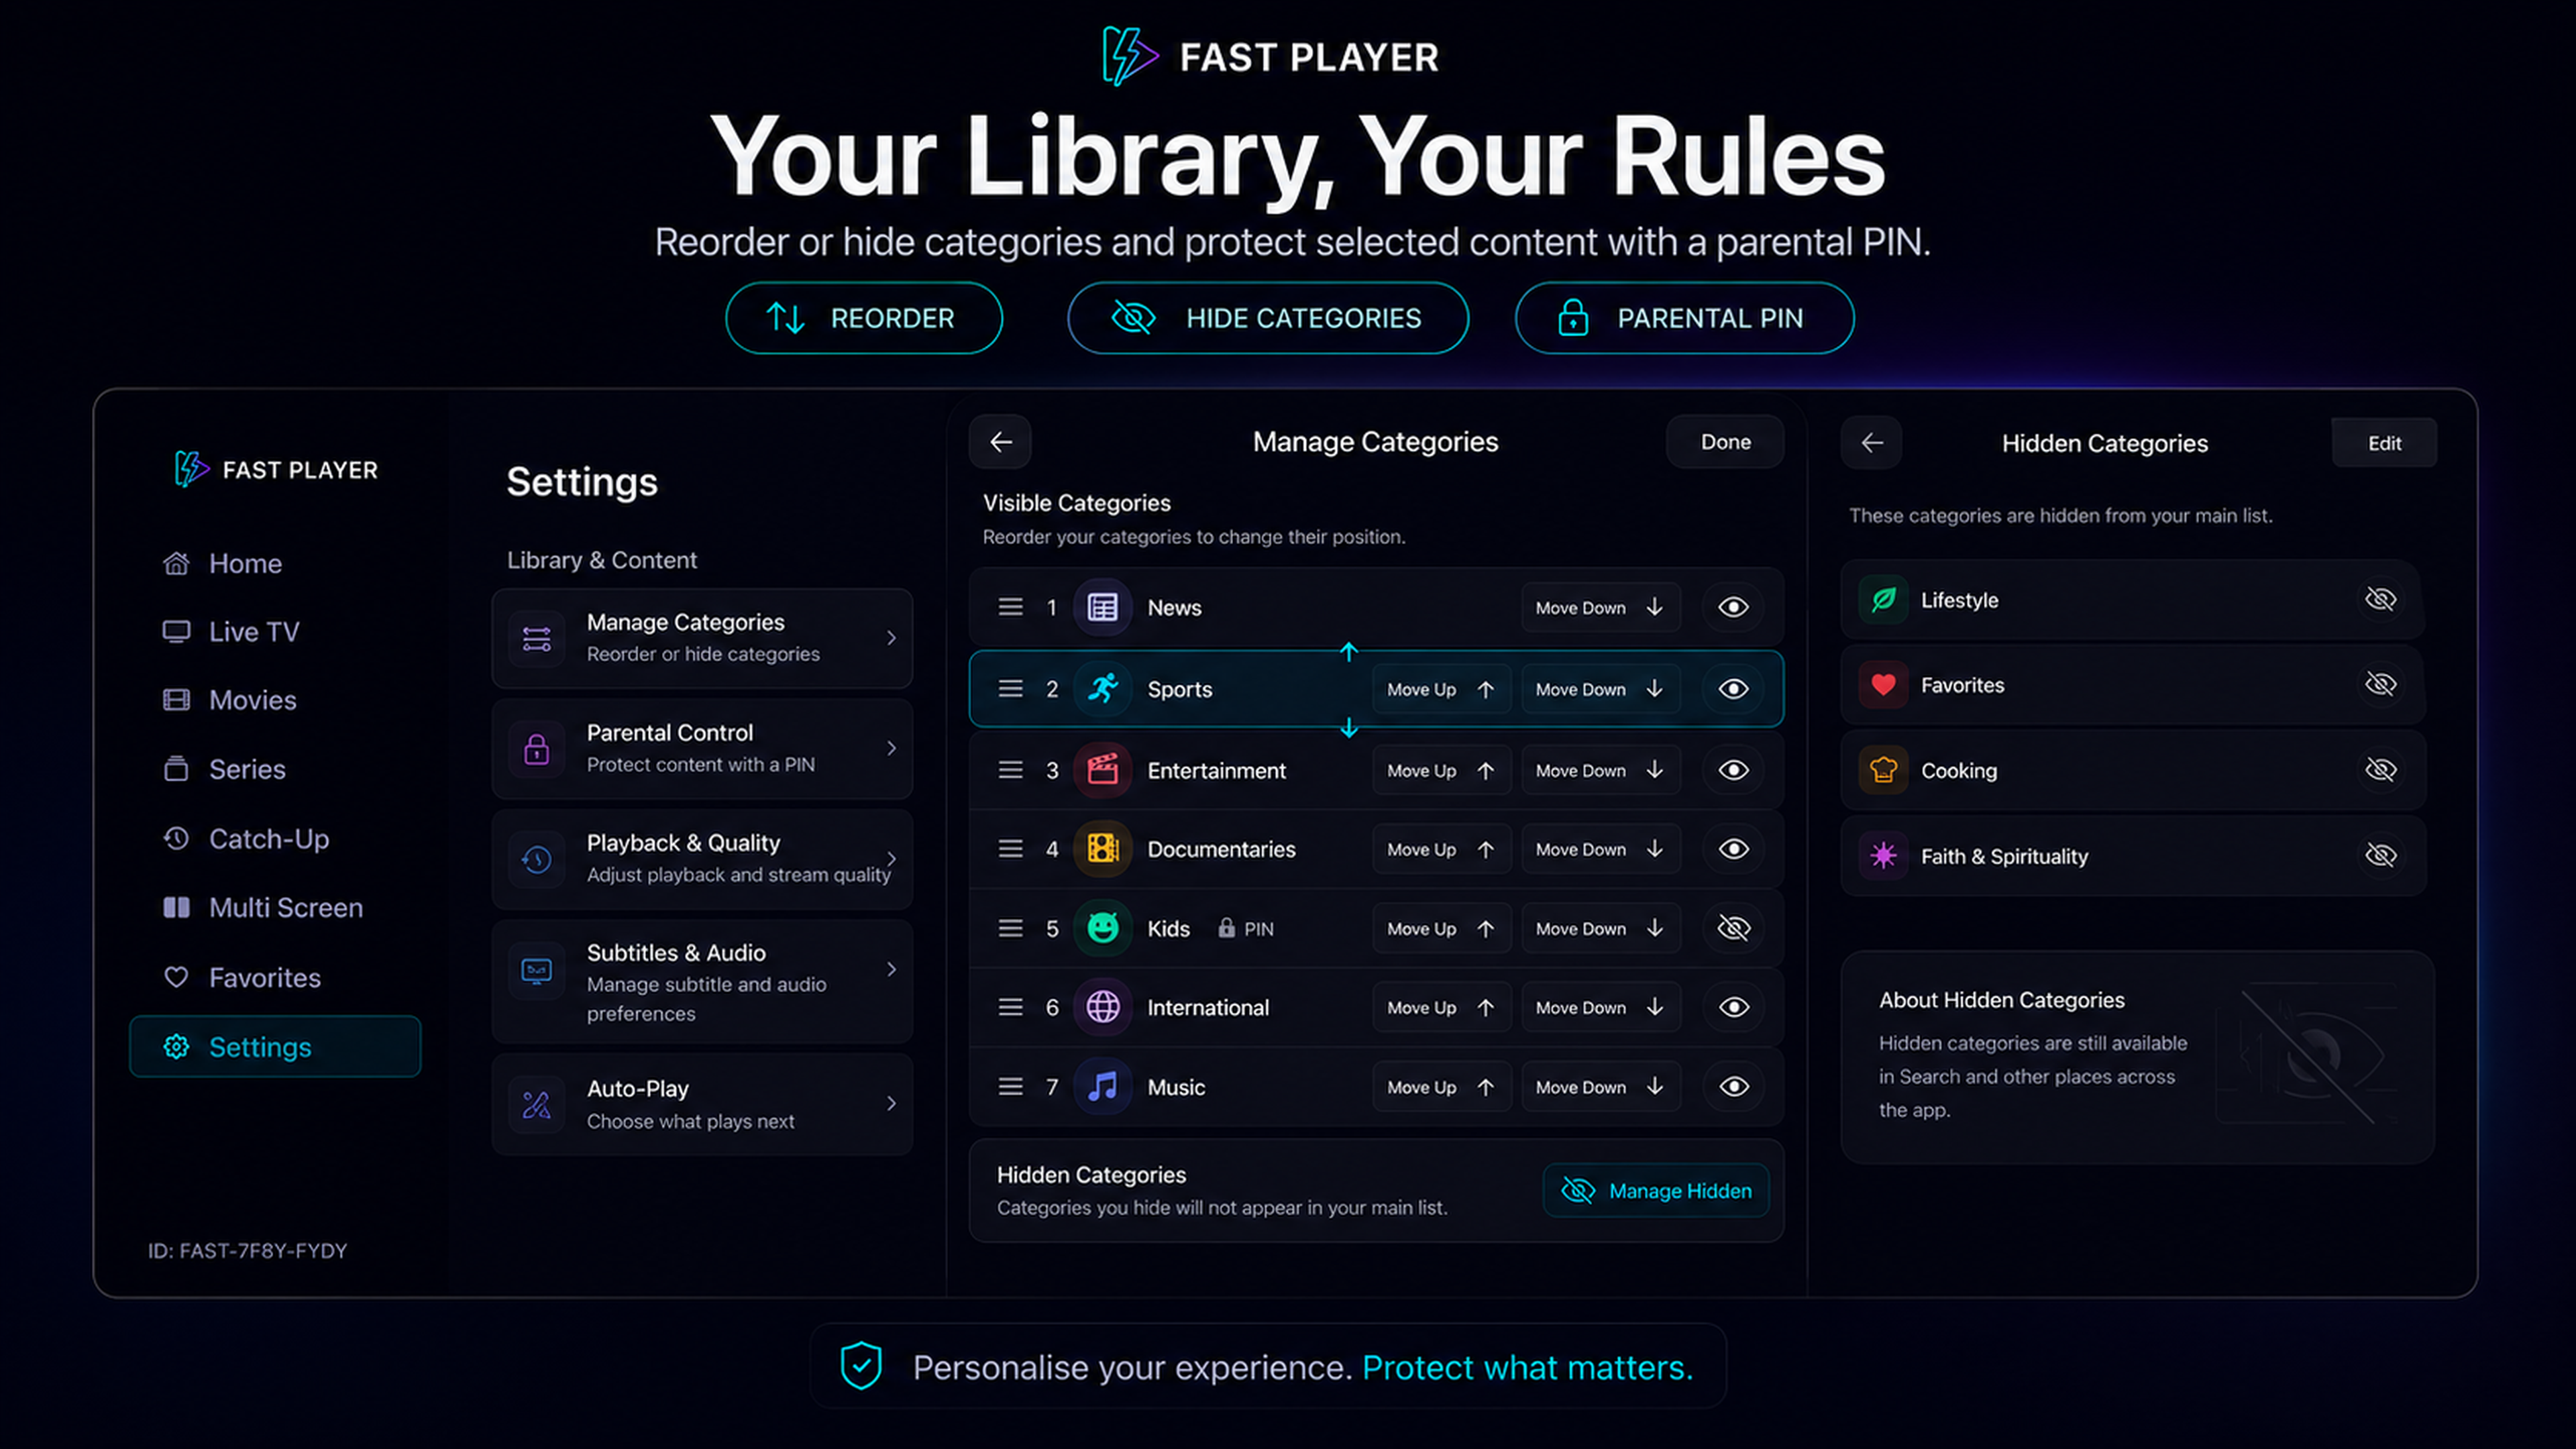Viewport: 2576px width, 1449px height.
Task: Unhide Favorites in the Hidden Categories list
Action: pyautogui.click(x=2381, y=684)
